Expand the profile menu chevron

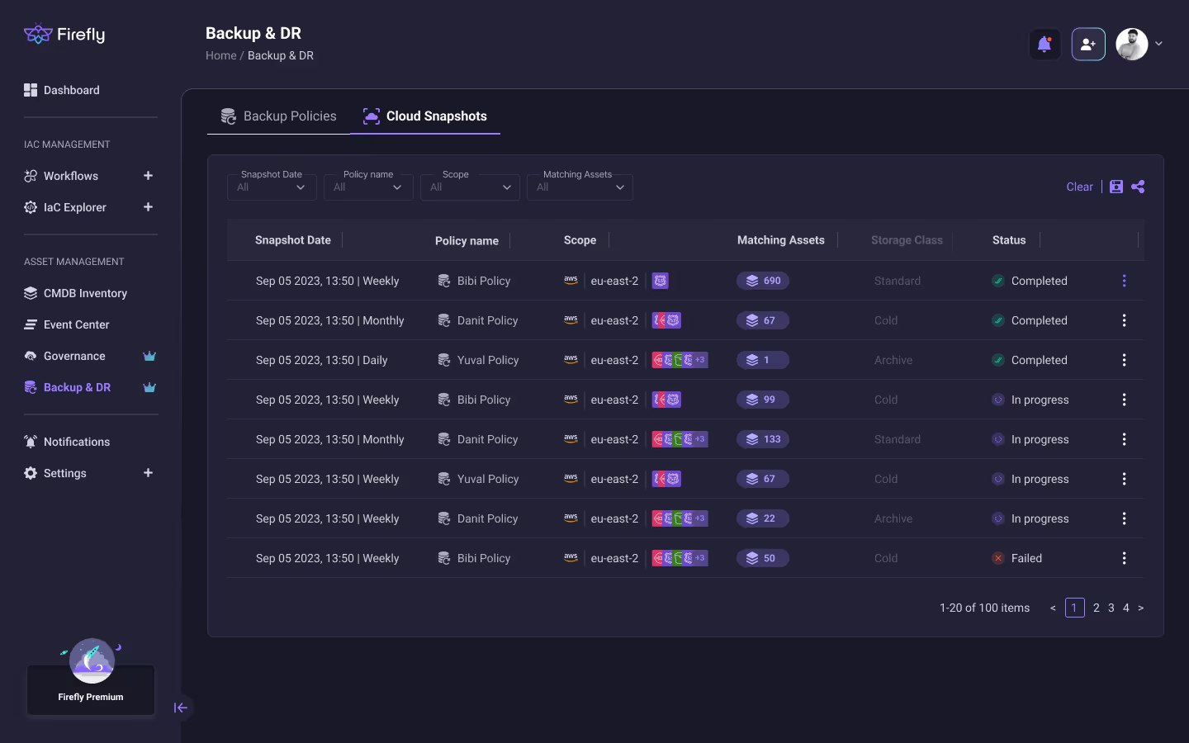(x=1158, y=44)
